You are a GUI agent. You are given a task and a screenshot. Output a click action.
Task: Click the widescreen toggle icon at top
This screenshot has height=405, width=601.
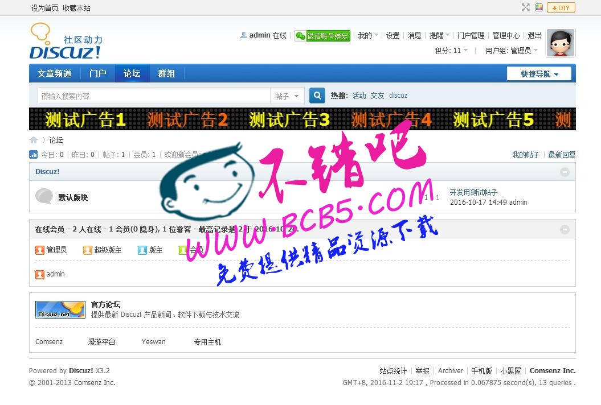click(525, 7)
